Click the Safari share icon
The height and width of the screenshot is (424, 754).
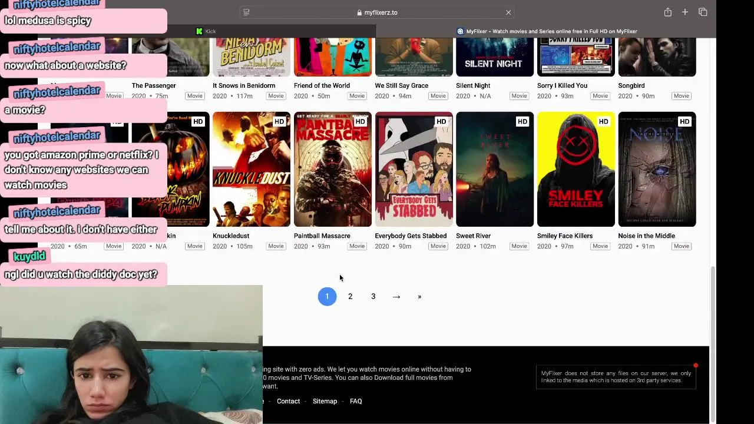tap(667, 12)
